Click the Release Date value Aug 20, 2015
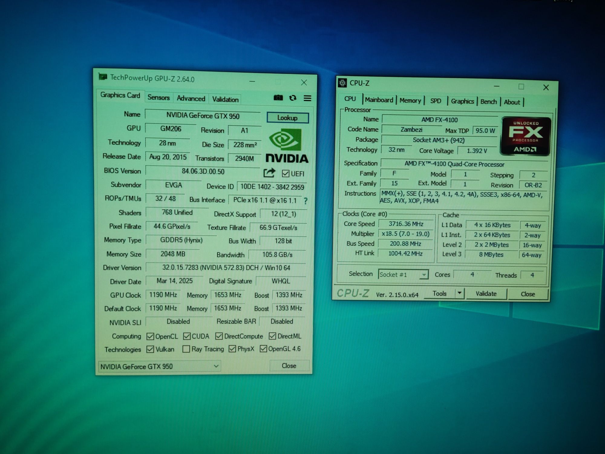This screenshot has height=454, width=605. [168, 157]
